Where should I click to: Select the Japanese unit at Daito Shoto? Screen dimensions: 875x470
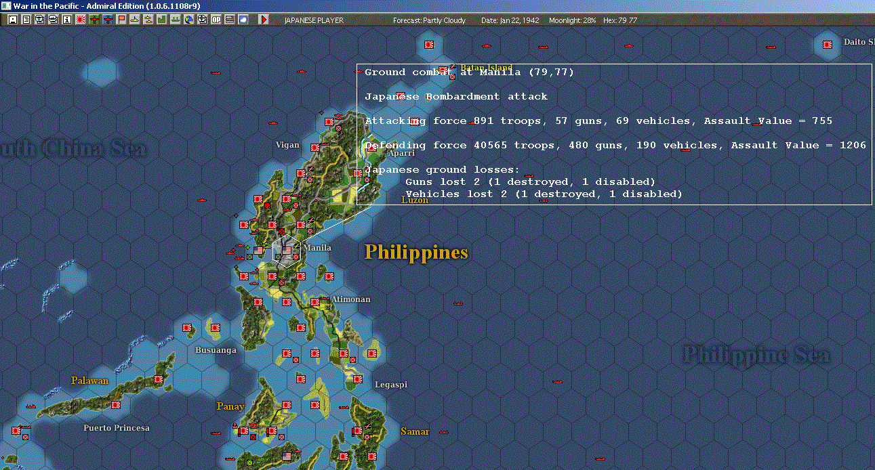(827, 45)
